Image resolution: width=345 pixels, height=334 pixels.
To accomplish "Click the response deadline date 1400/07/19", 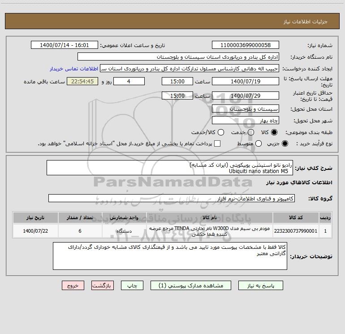I will pos(246,81).
